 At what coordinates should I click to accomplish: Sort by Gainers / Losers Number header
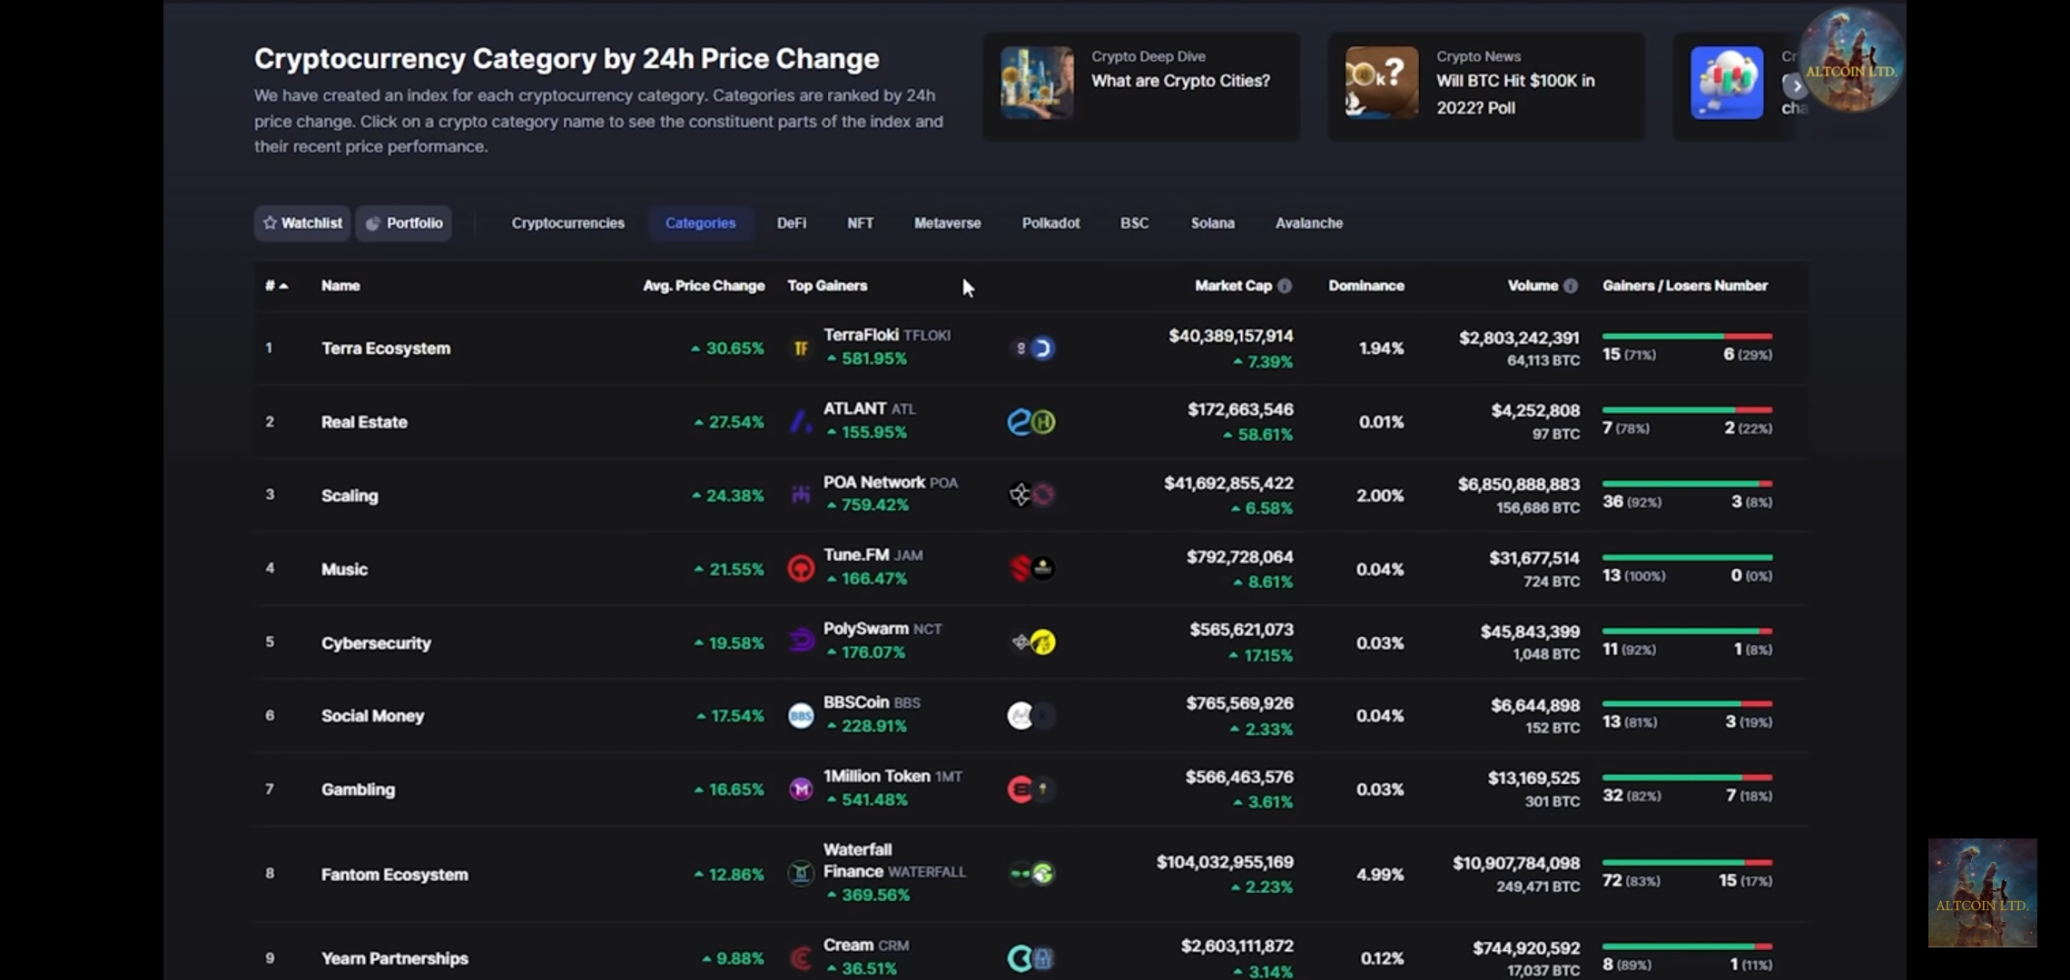1685,286
